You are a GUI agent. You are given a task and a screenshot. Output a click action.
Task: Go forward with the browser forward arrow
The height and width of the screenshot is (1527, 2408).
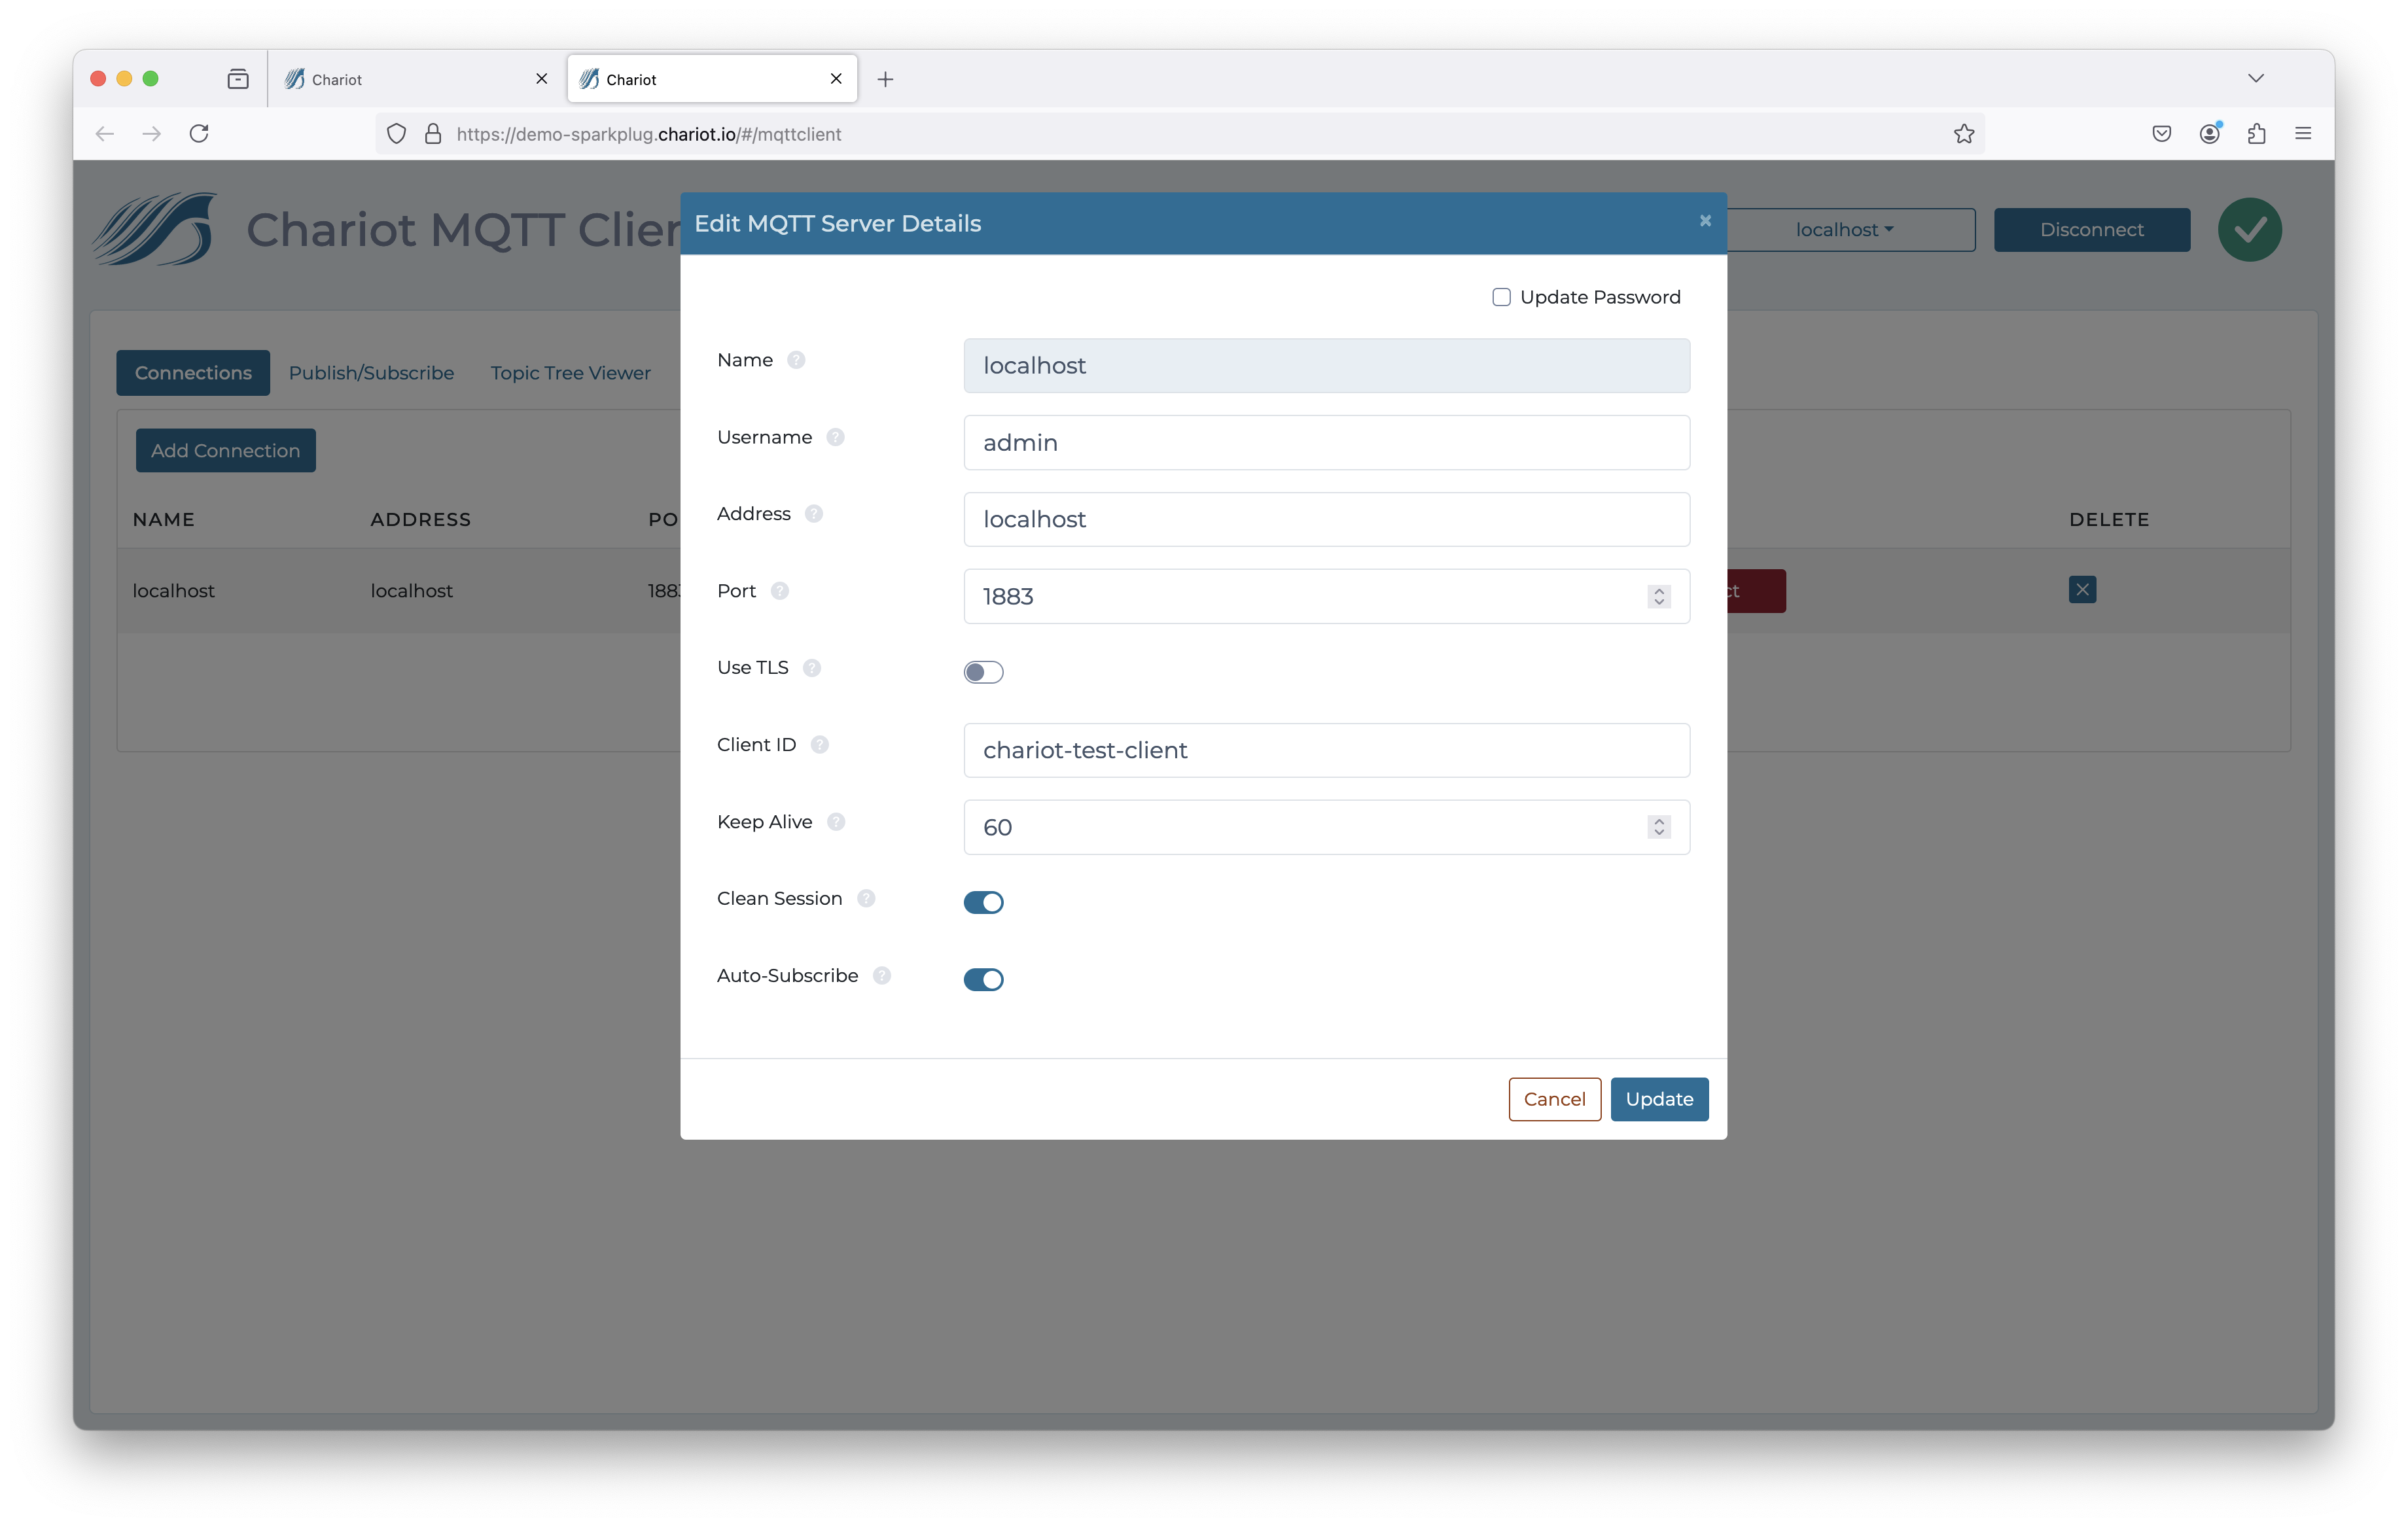coord(151,134)
